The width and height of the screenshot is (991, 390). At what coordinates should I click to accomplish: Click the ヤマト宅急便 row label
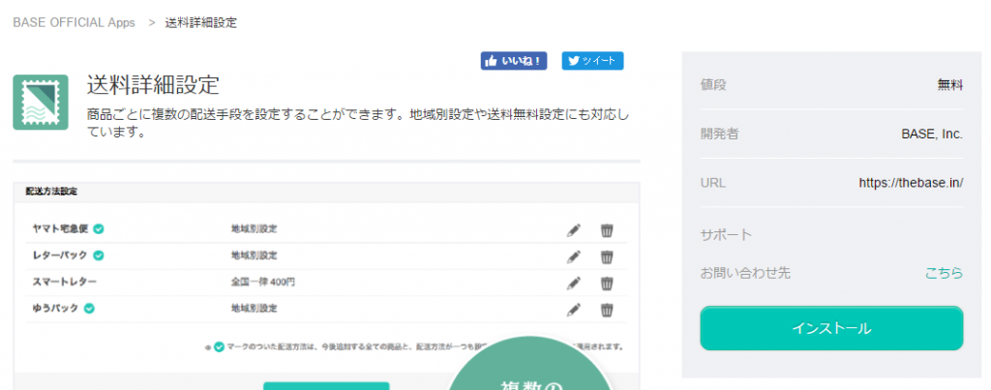click(x=61, y=228)
